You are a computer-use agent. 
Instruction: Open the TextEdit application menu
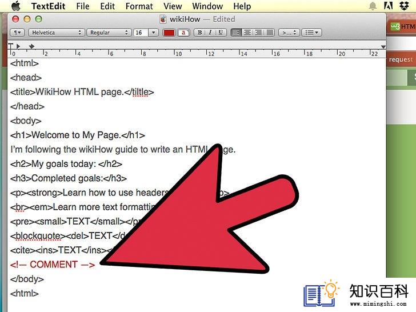48,6
